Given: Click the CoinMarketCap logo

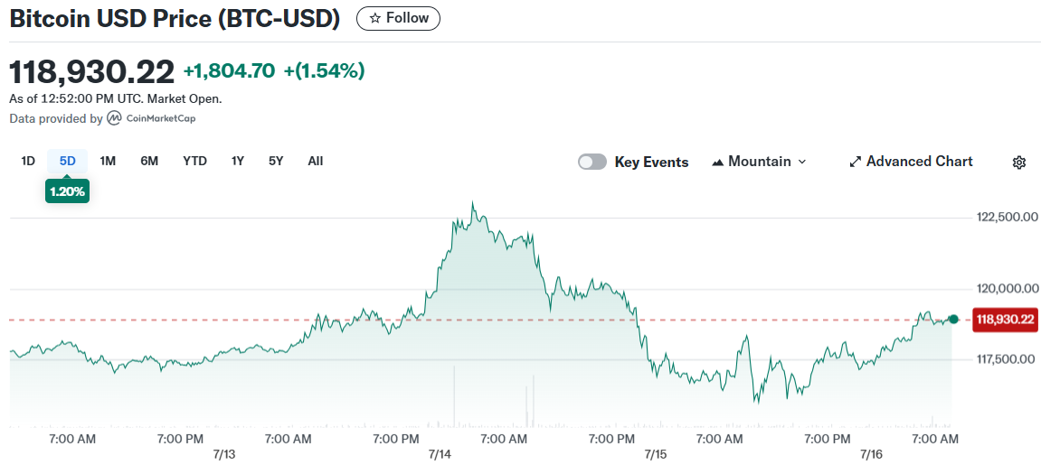Looking at the screenshot, I should point(151,118).
